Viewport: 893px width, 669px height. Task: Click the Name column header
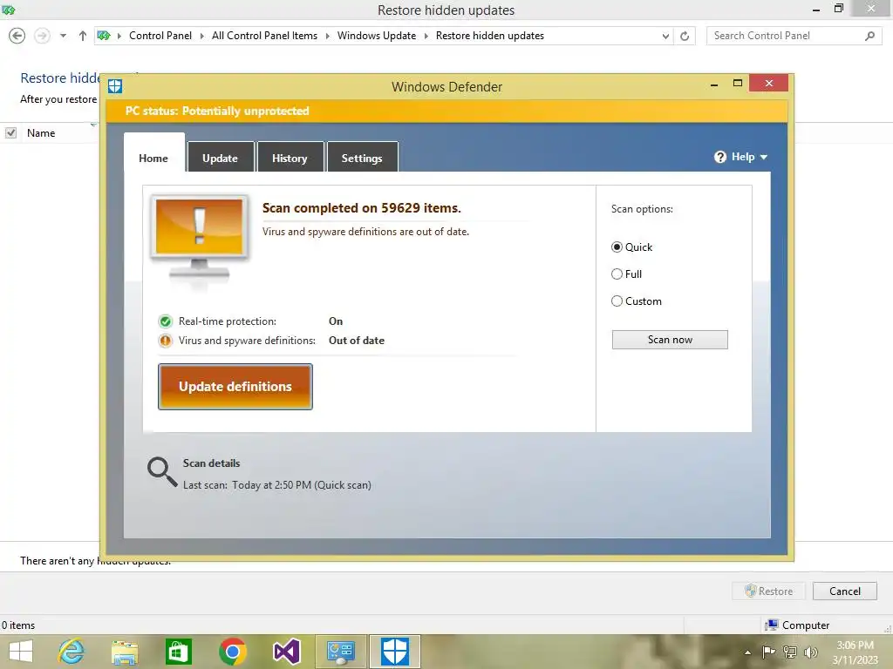point(41,133)
